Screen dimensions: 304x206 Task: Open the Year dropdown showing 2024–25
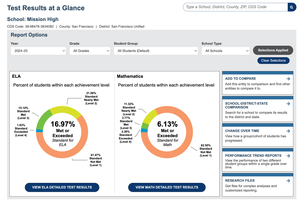click(x=38, y=51)
